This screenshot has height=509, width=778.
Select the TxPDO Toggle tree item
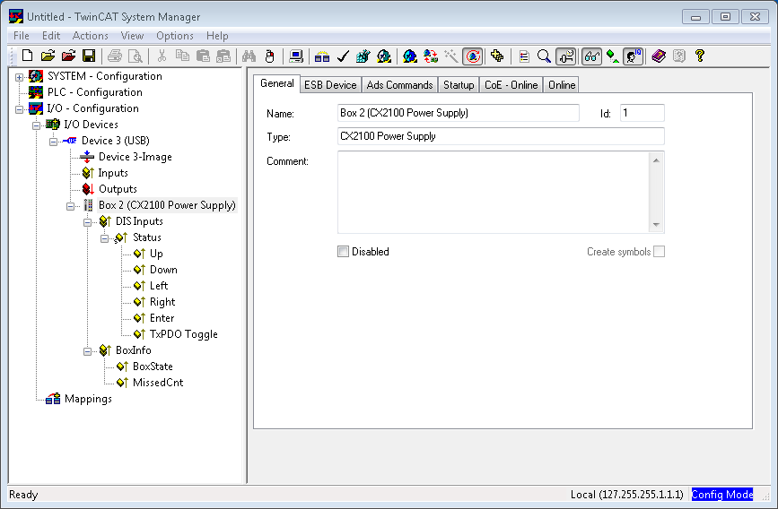point(184,334)
